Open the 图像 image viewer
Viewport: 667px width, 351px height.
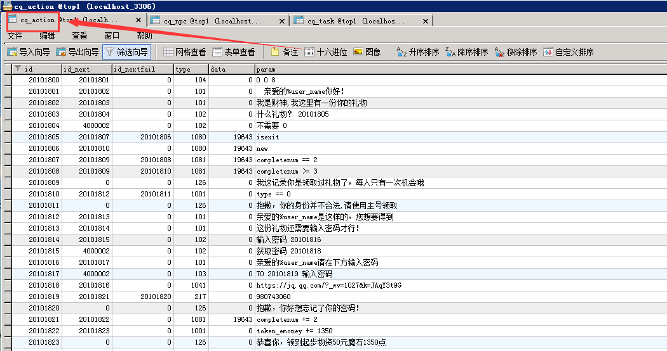coord(367,52)
